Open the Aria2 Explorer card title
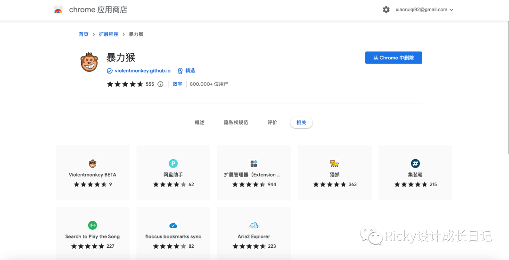Viewport: 509px width, 260px height. click(x=254, y=236)
